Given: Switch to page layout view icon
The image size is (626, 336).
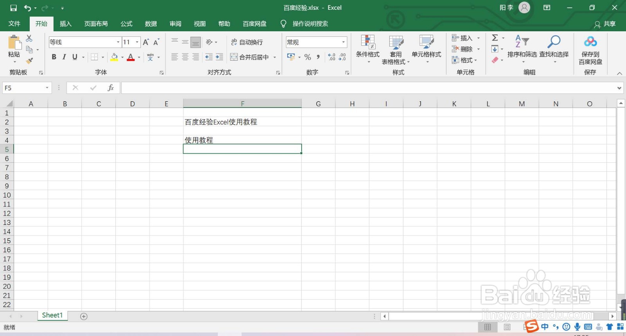Looking at the screenshot, I should [x=507, y=327].
